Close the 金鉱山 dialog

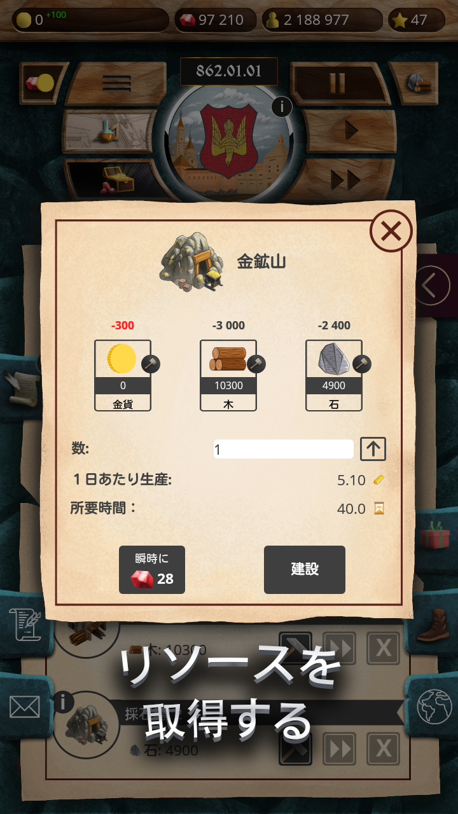coord(391,231)
